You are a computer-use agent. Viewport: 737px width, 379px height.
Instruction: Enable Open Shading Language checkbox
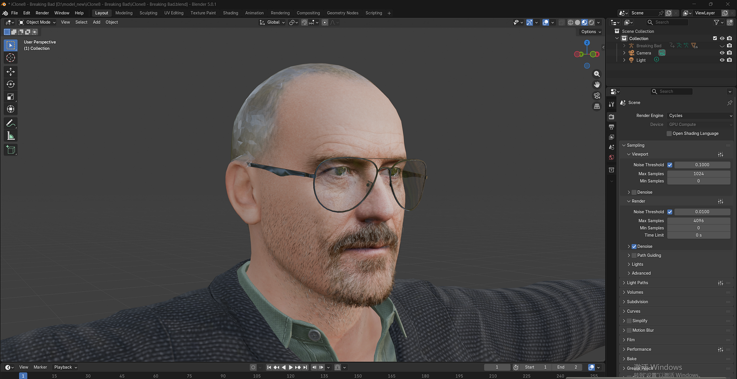pos(669,134)
